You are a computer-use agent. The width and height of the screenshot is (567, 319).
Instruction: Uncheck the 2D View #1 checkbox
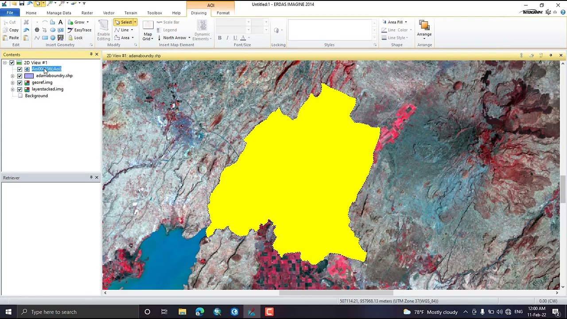[12, 62]
